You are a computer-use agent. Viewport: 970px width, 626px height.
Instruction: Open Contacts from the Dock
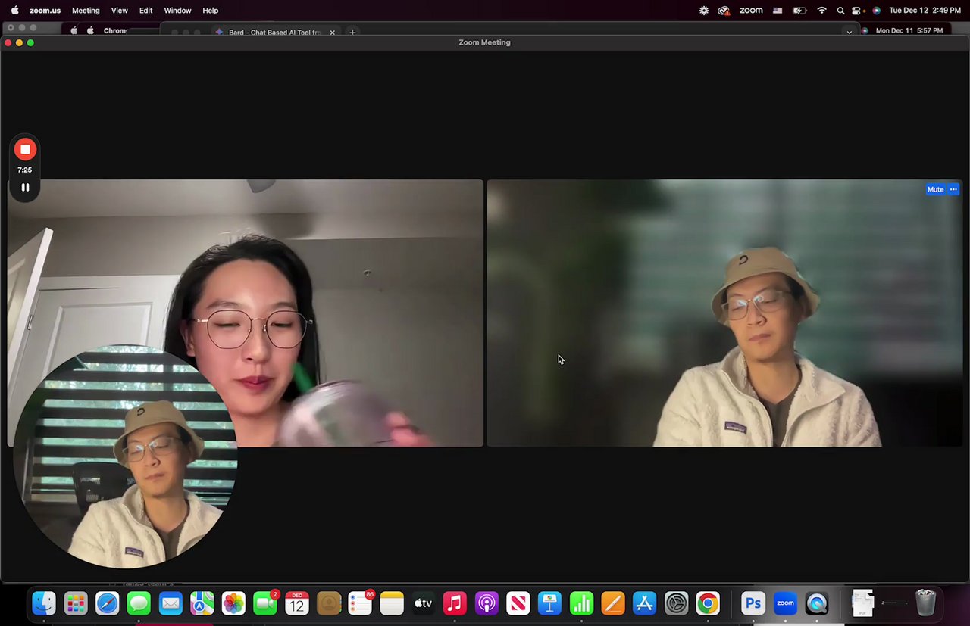coord(329,603)
